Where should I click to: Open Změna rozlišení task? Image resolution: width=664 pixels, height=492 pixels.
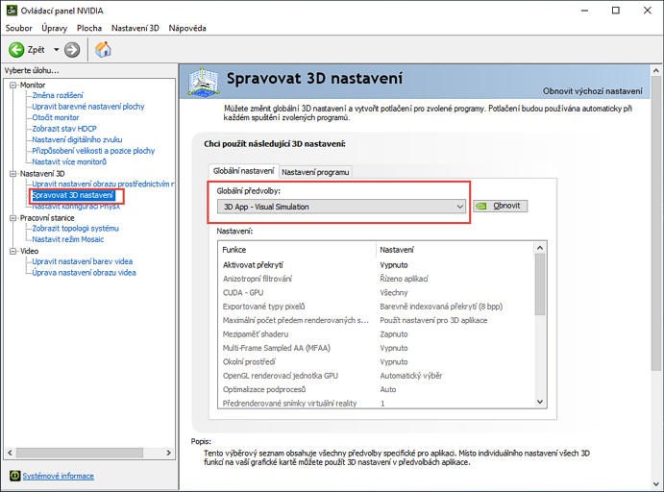(58, 95)
